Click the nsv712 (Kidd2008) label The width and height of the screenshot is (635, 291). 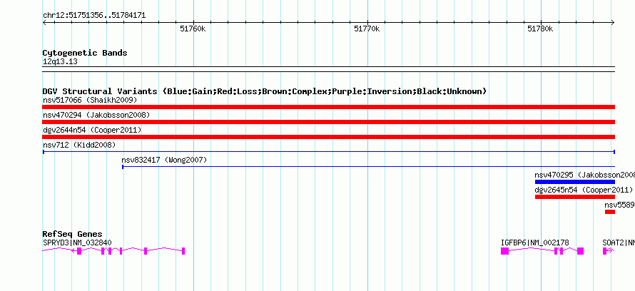[x=79, y=145]
